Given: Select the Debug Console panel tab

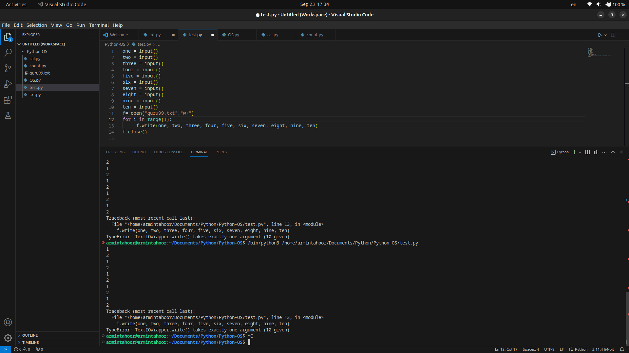Looking at the screenshot, I should tap(168, 152).
